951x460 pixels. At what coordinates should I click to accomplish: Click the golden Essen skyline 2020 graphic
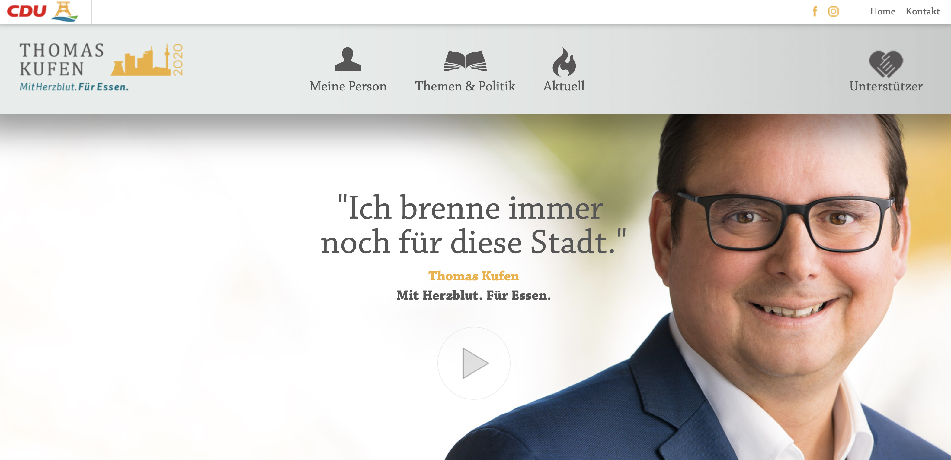(147, 60)
